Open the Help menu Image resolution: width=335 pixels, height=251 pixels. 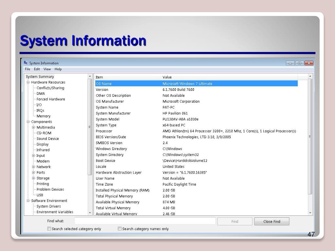58,69
